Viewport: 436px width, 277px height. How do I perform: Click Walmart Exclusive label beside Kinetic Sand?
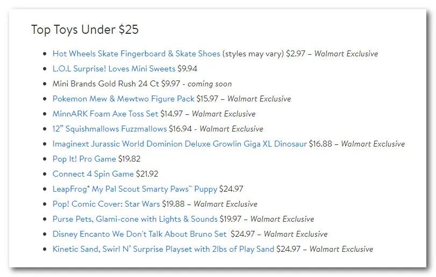click(341, 249)
